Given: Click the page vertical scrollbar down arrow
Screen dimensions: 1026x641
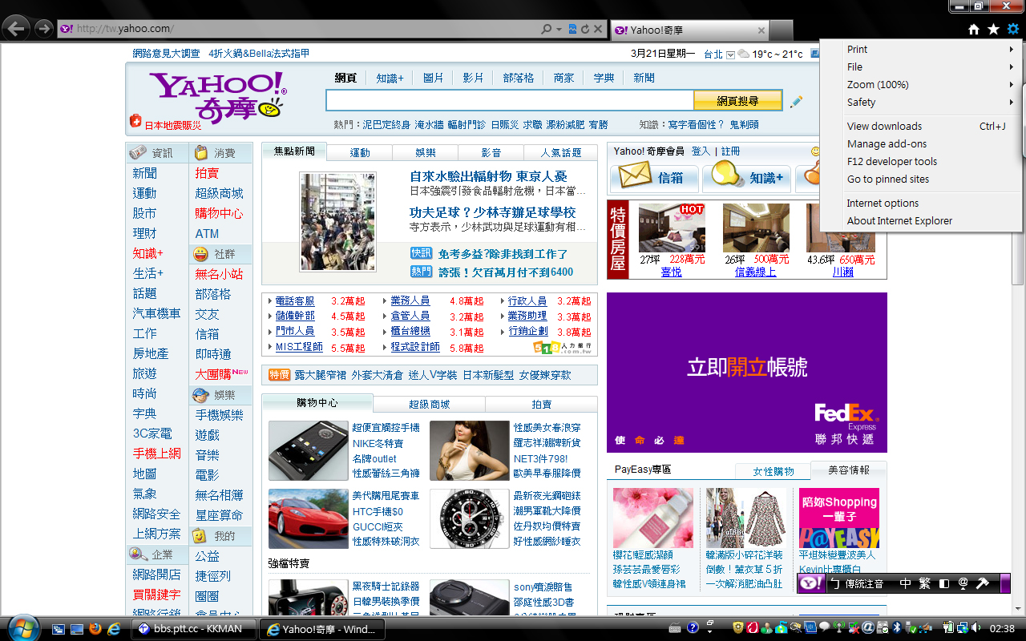Looking at the screenshot, I should (x=1019, y=609).
